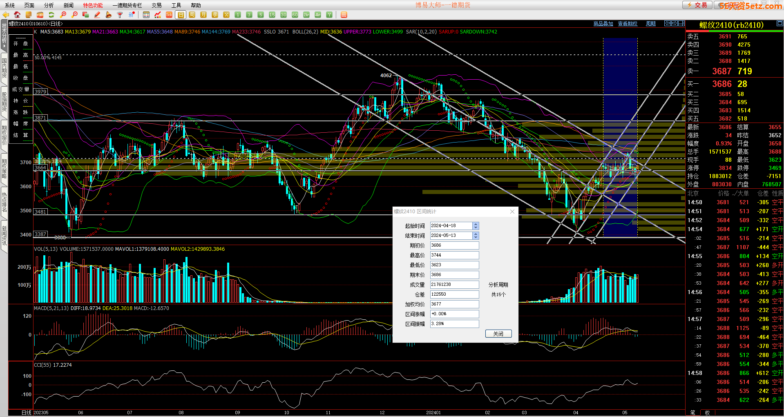The width and height of the screenshot is (784, 417).
Task: Click the 查看期权 link
Action: click(628, 24)
